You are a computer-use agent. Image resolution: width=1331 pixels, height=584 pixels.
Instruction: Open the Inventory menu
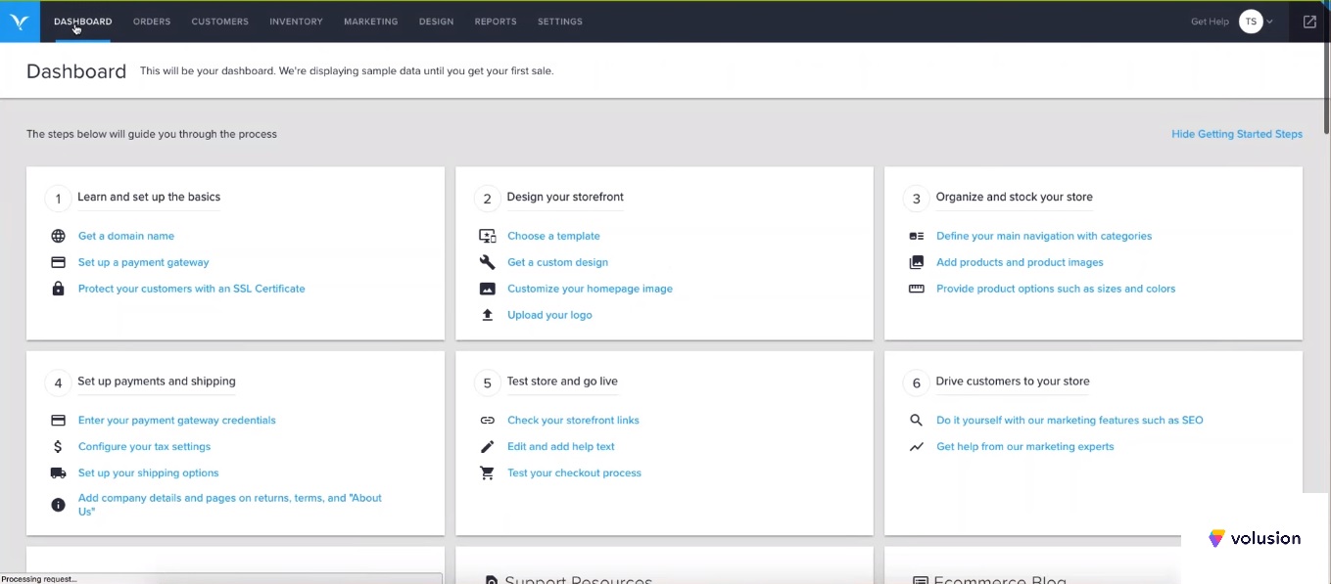coord(296,22)
